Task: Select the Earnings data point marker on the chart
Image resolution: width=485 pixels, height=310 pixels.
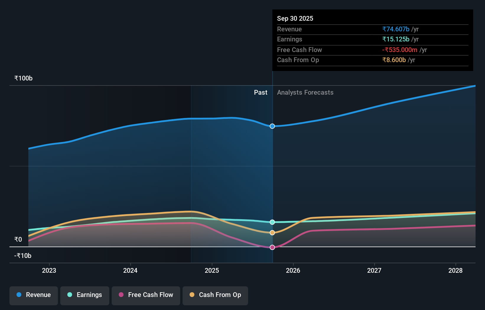Action: pos(272,222)
